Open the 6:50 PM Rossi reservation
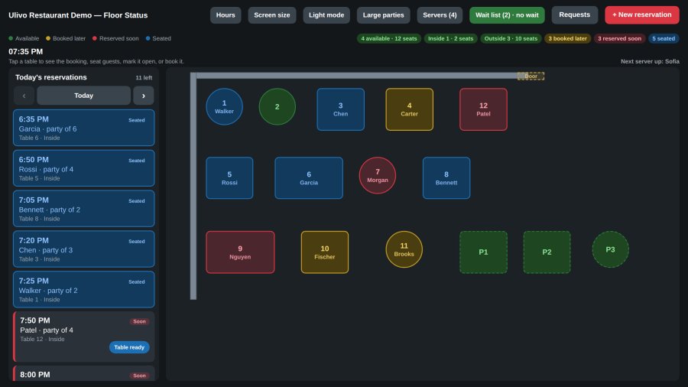Screen dimensions: 688x387 click(84, 168)
